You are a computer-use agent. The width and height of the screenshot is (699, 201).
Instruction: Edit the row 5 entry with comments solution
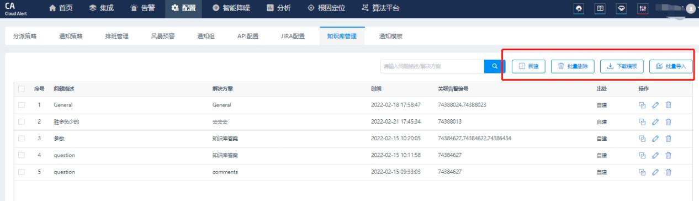pos(655,172)
